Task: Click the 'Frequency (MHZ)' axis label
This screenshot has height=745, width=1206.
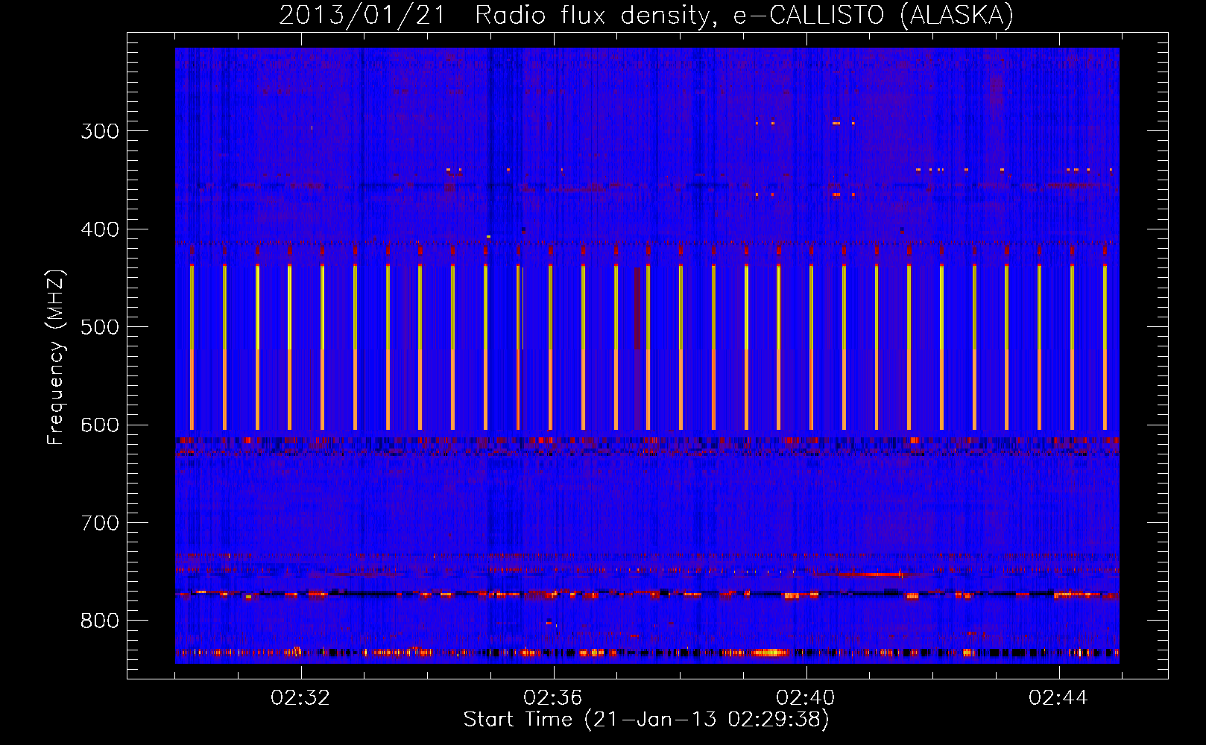Action: point(57,358)
